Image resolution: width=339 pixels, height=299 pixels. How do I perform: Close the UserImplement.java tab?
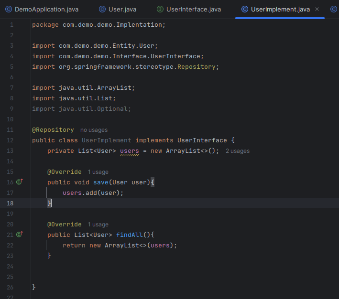(x=317, y=9)
